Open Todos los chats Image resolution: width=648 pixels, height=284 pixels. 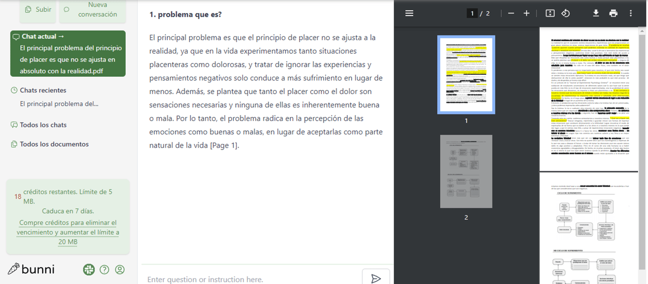pos(43,125)
